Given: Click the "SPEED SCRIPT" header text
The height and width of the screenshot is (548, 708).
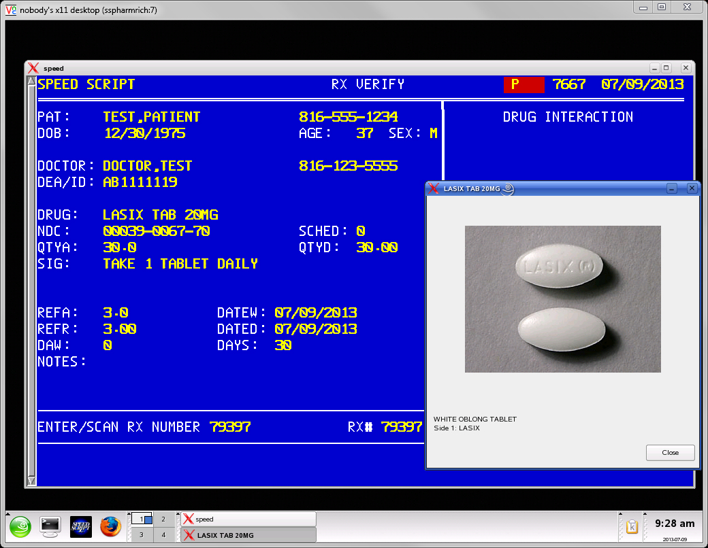Looking at the screenshot, I should pos(86,84).
